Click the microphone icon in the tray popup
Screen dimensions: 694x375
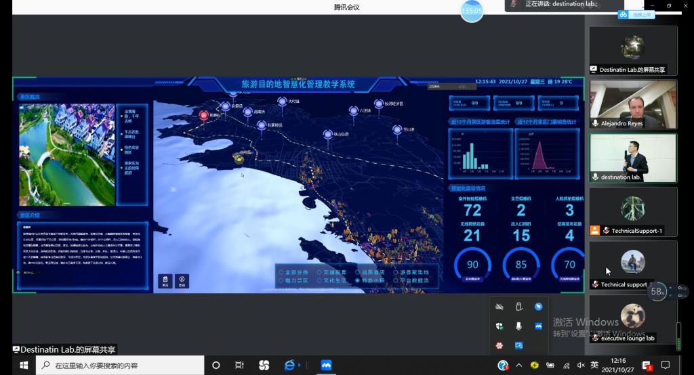click(518, 326)
